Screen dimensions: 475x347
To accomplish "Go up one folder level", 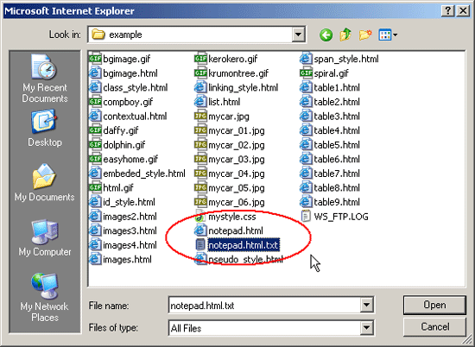I will click(345, 35).
